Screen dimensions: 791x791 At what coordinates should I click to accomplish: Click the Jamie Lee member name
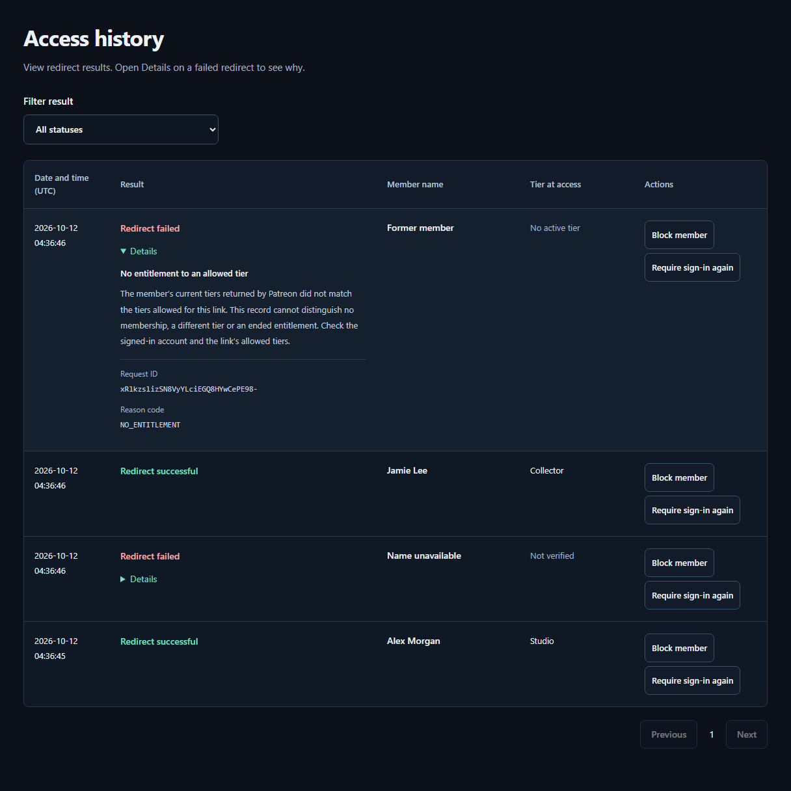point(407,470)
